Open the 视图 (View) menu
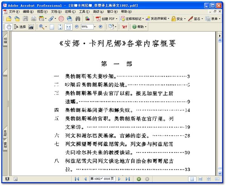 [42, 12]
